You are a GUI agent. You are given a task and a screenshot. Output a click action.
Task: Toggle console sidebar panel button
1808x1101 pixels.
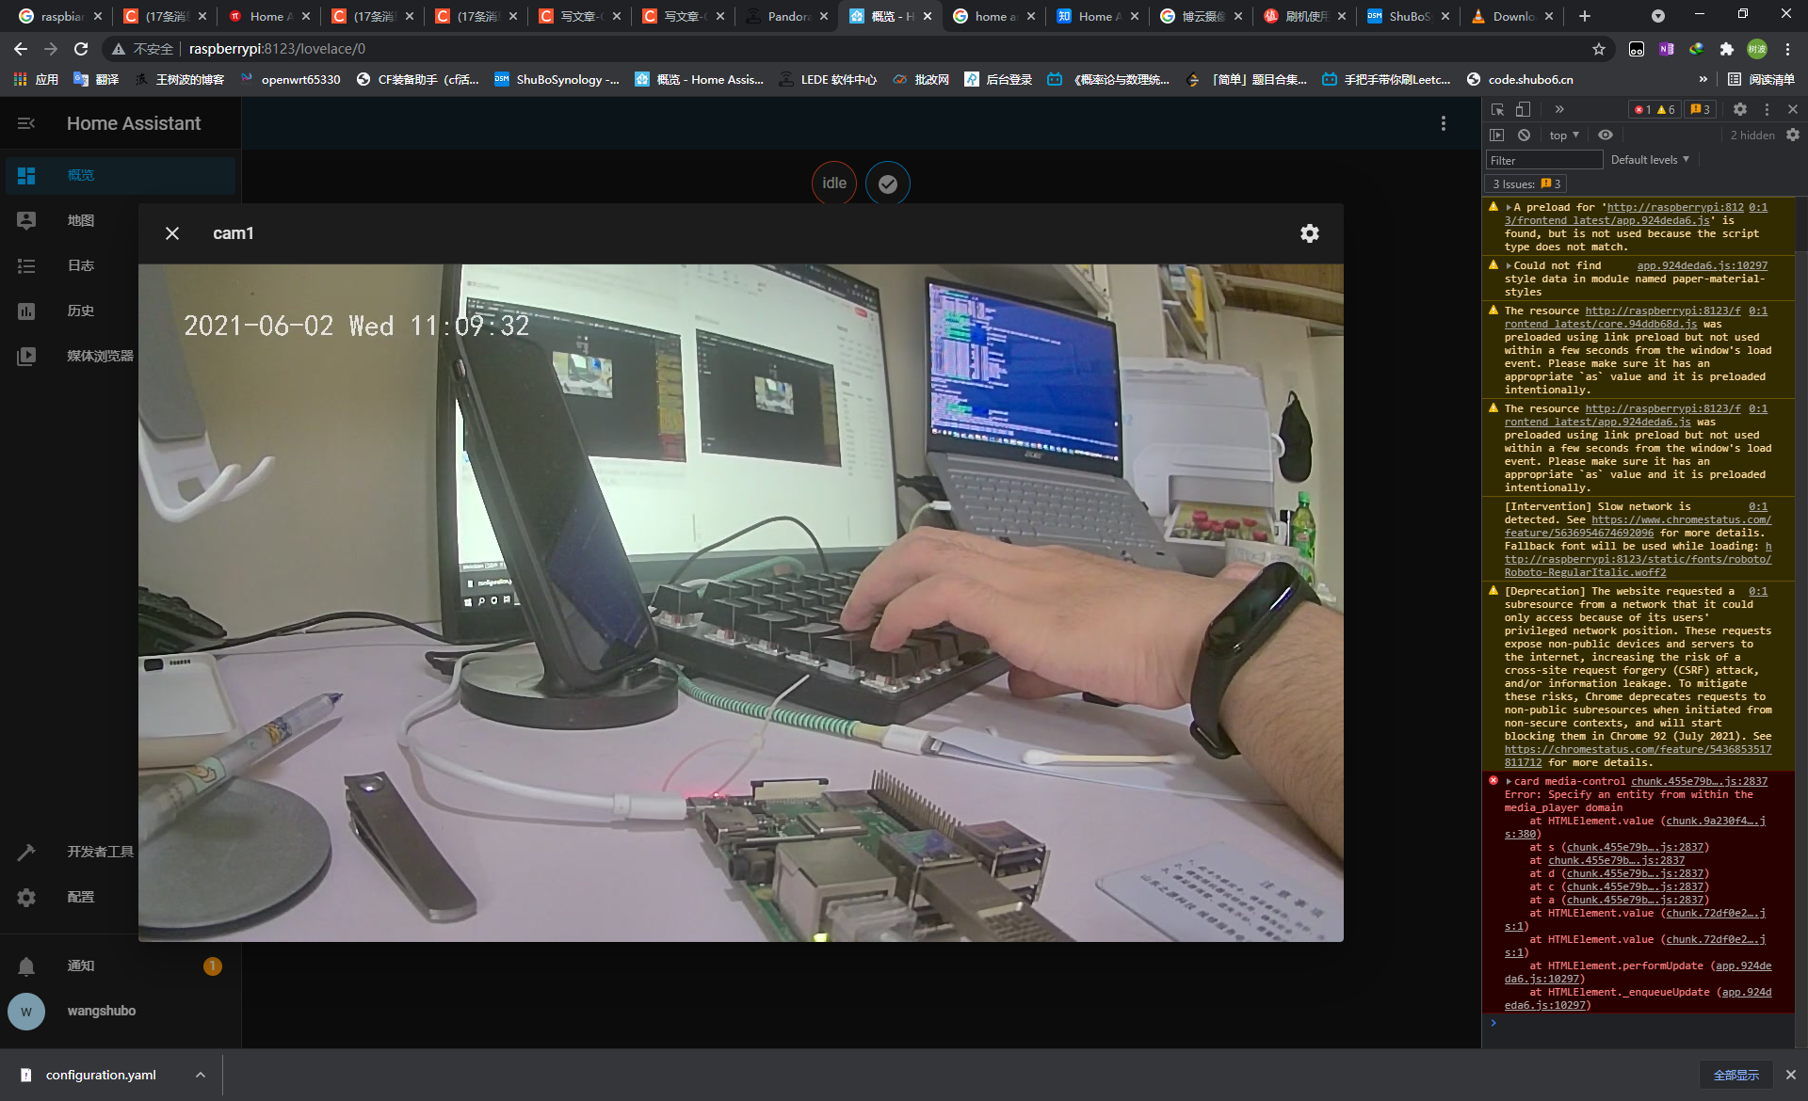1496,135
